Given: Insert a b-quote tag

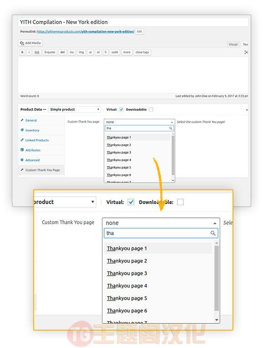Looking at the screenshot, I should 50,52.
